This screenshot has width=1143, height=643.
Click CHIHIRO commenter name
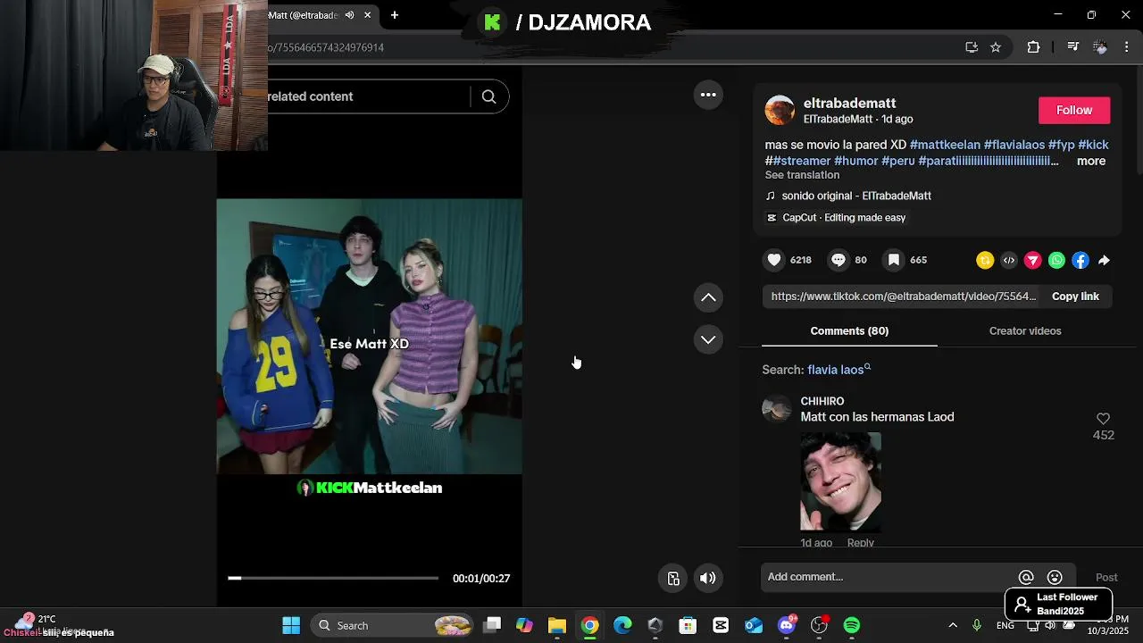(x=822, y=402)
